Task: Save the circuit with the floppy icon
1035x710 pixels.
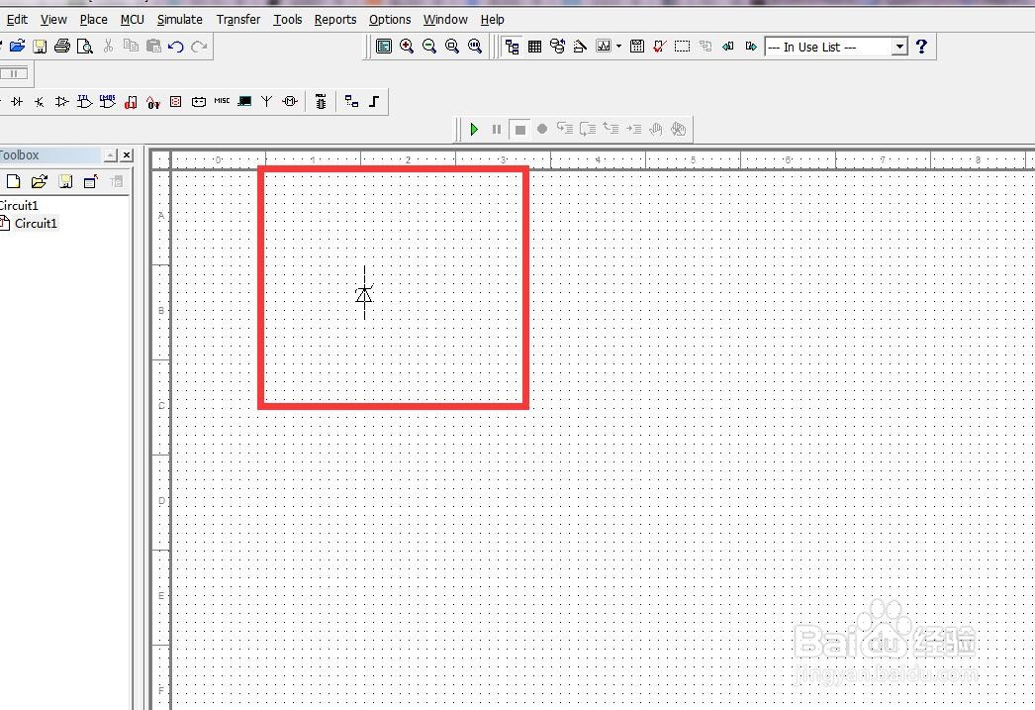Action: [40, 46]
